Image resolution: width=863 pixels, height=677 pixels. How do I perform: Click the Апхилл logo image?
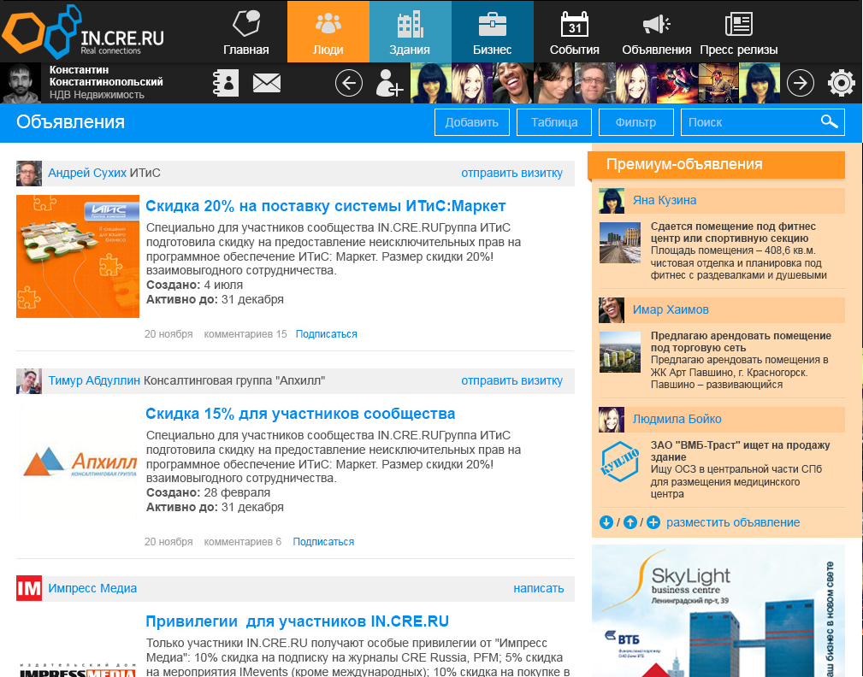coord(78,462)
